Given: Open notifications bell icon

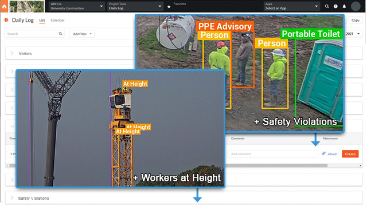Looking at the screenshot, I should [x=344, y=6].
